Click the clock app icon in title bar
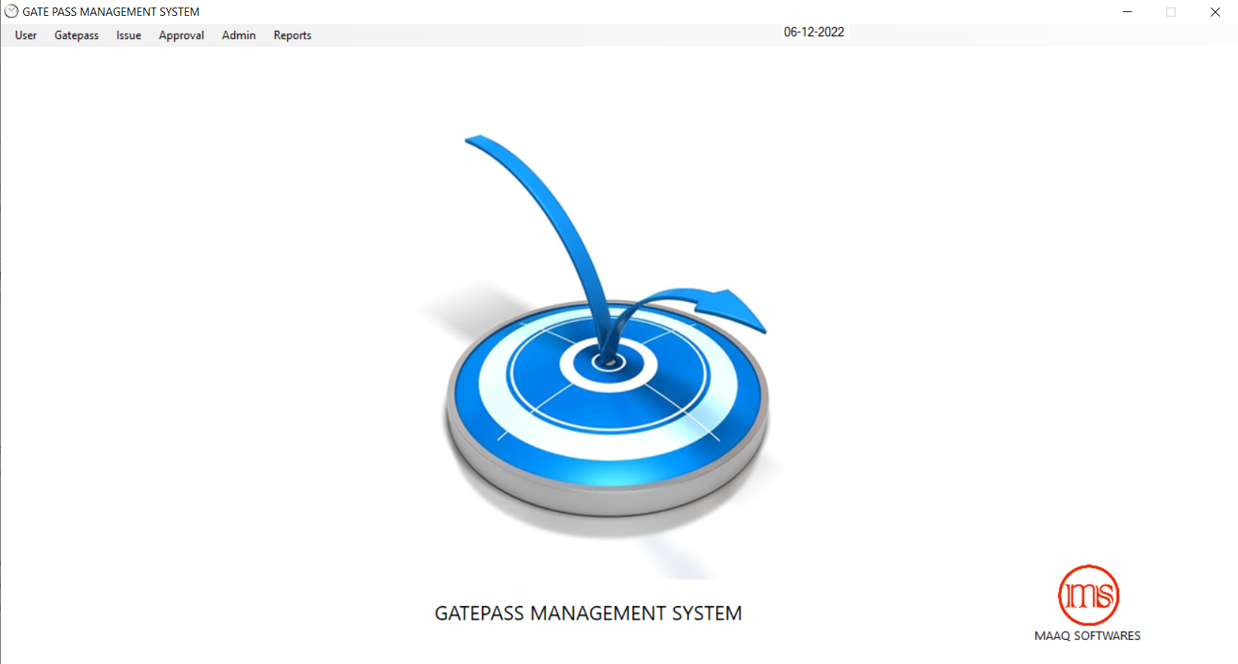The height and width of the screenshot is (664, 1238). point(11,11)
